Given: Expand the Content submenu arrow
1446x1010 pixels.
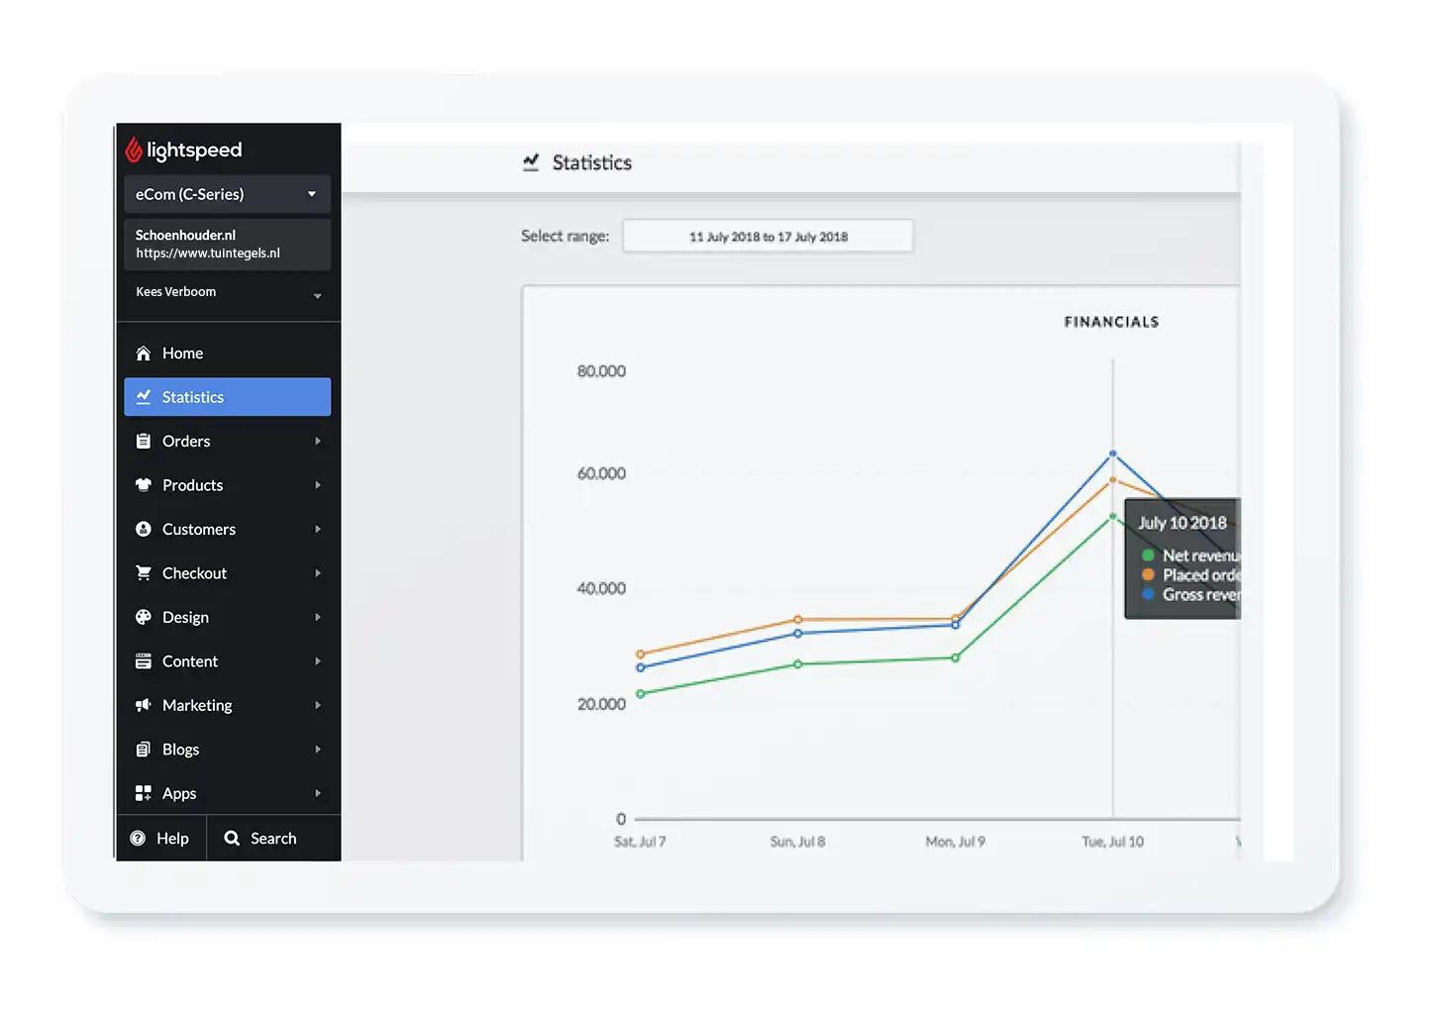Looking at the screenshot, I should click(x=318, y=661).
